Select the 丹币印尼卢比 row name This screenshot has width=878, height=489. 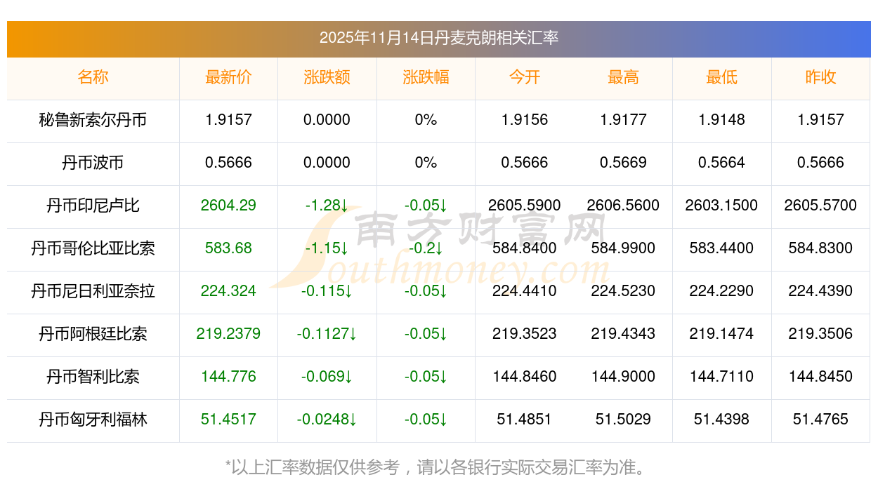click(x=93, y=206)
